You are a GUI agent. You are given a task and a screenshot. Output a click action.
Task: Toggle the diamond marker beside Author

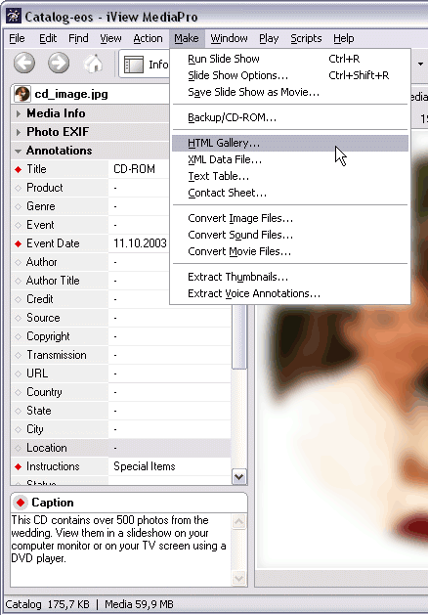[18, 262]
